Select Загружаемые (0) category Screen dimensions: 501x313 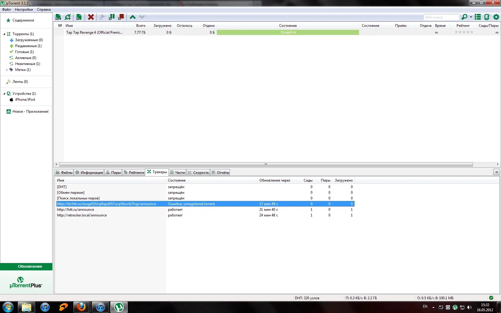pos(29,40)
